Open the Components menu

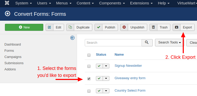click(112, 3)
